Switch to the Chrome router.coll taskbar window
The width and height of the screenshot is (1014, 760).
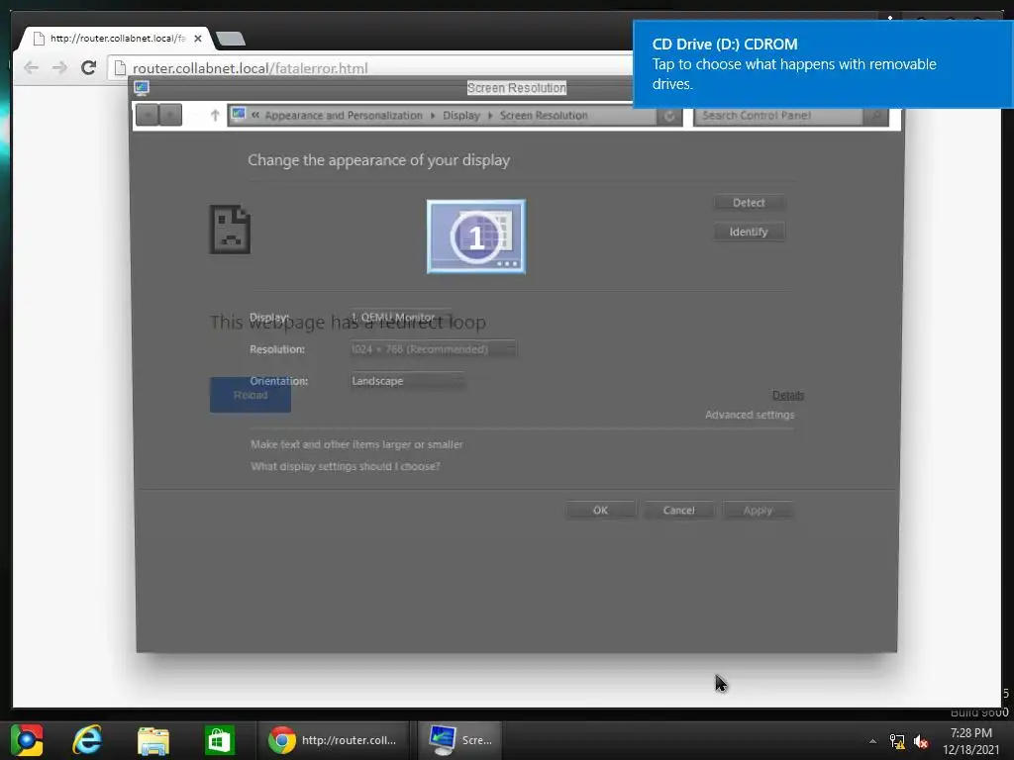tap(333, 740)
